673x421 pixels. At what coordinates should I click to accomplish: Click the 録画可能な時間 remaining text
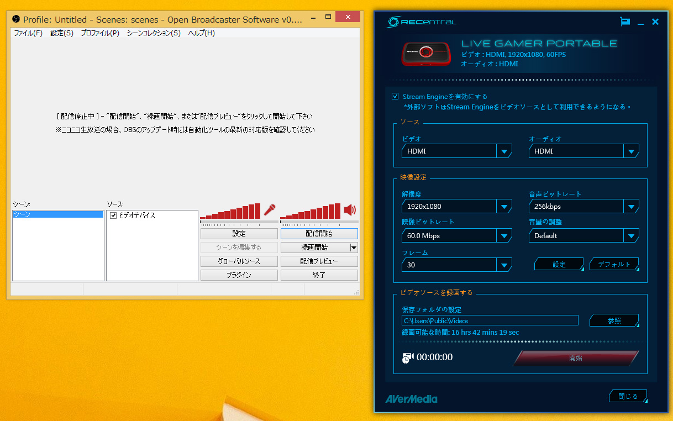tap(460, 333)
